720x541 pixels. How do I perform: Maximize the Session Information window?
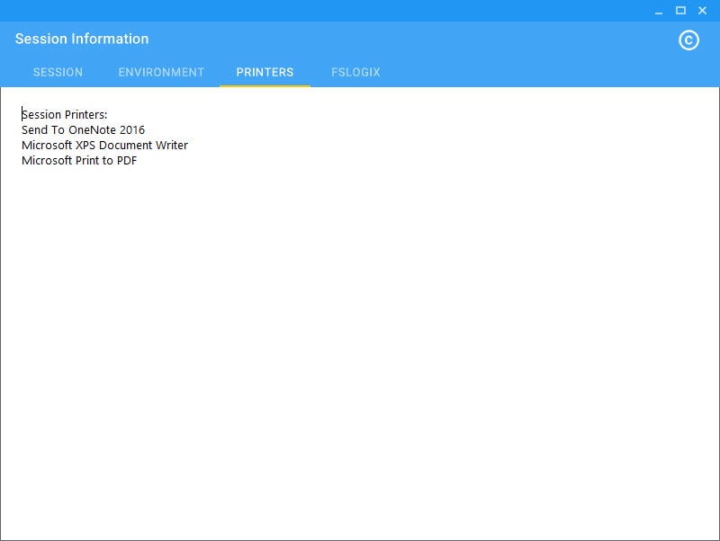[x=680, y=11]
